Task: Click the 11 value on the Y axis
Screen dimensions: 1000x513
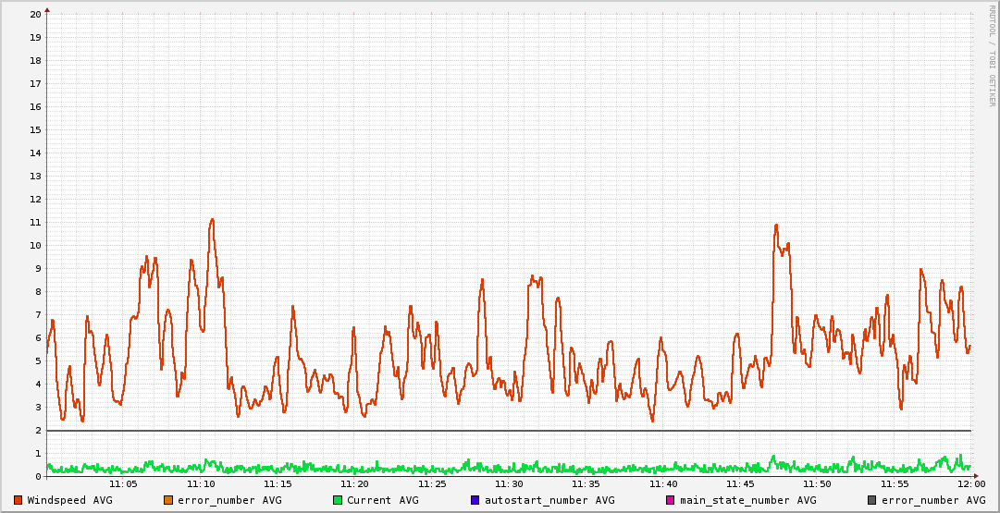Action: (x=36, y=223)
